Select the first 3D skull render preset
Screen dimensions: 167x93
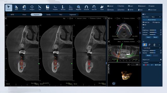[x=145, y=45]
